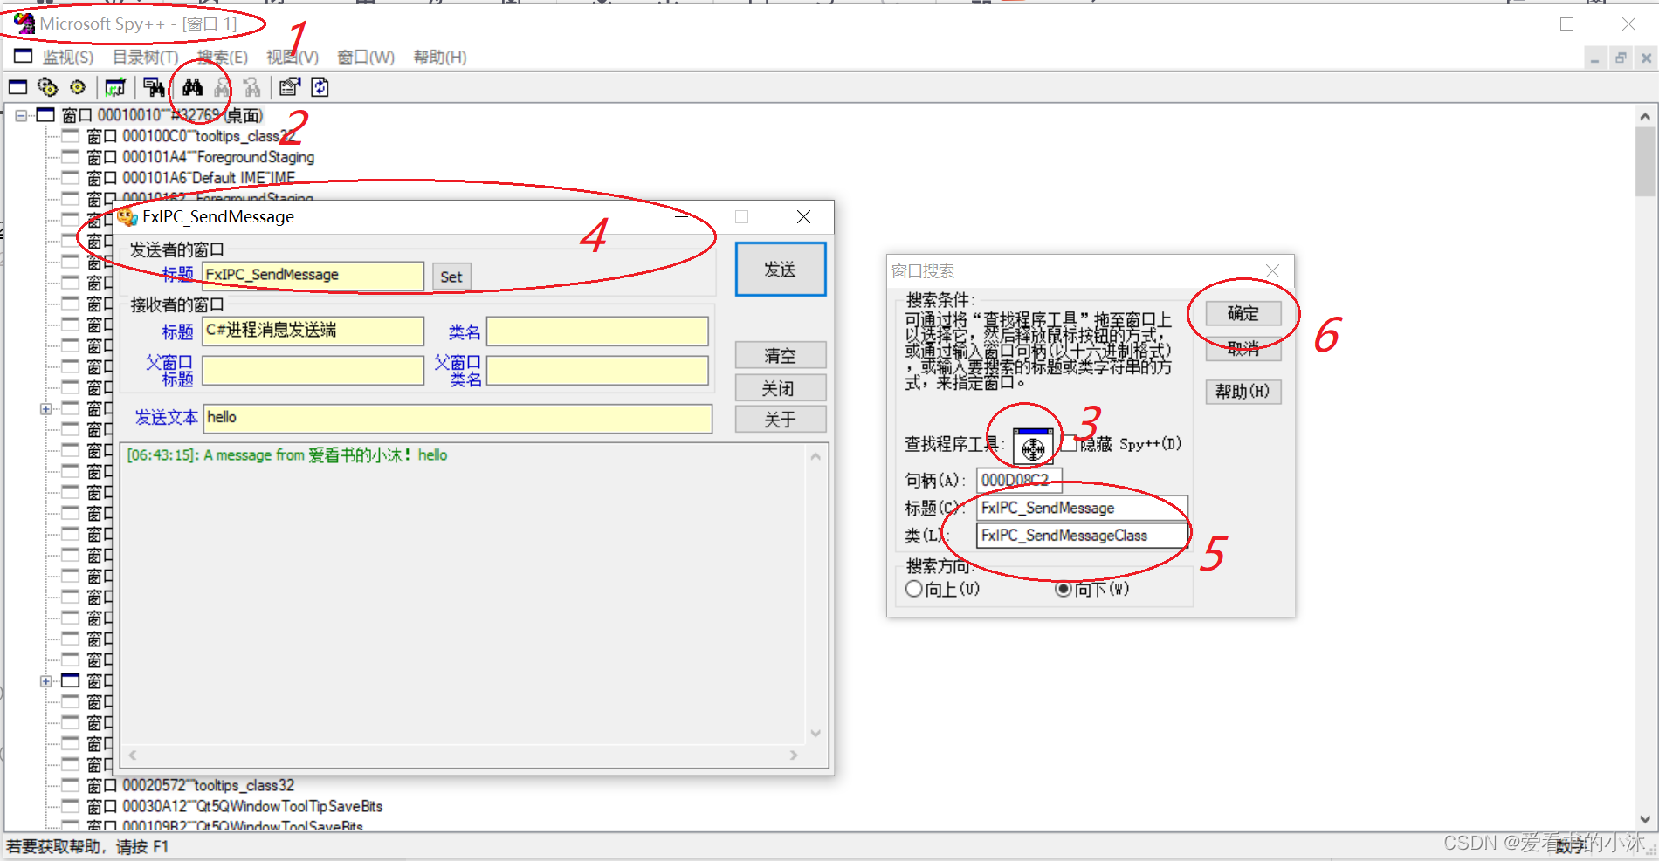Click the Spy++ application icon in title bar
The image size is (1659, 861).
click(24, 24)
